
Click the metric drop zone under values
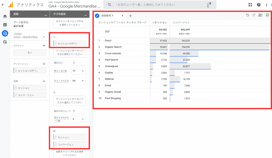click(70, 153)
